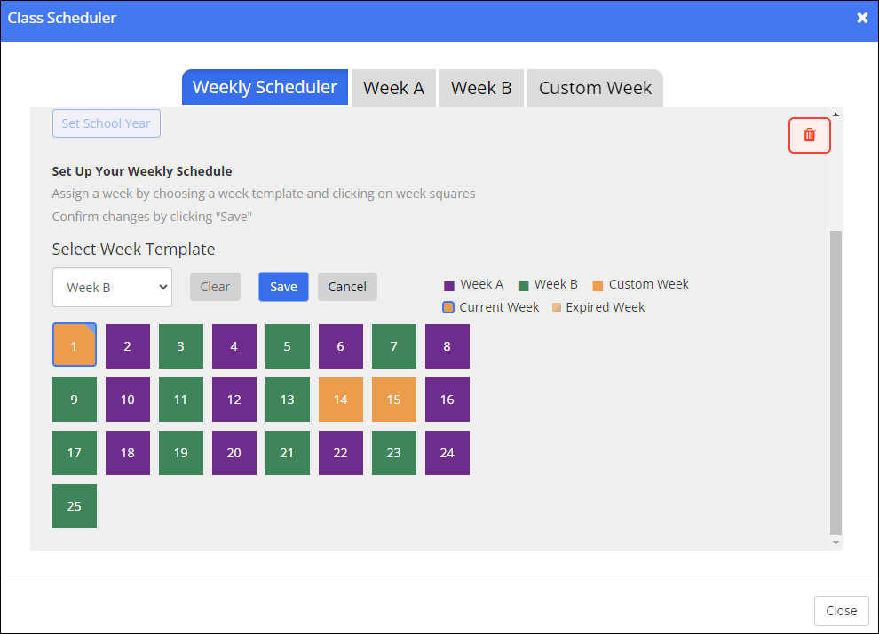Assign a template to week 25
879x634 pixels.
(x=74, y=505)
